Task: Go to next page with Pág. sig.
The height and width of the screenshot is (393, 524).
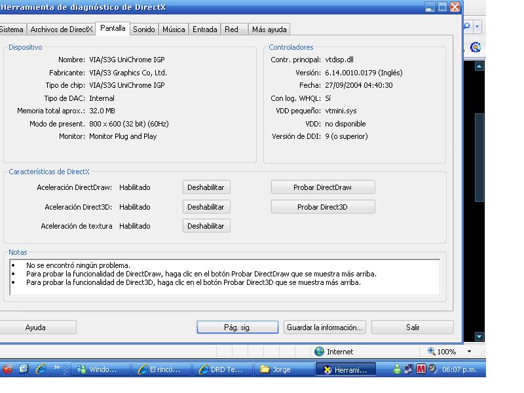Action: [237, 327]
